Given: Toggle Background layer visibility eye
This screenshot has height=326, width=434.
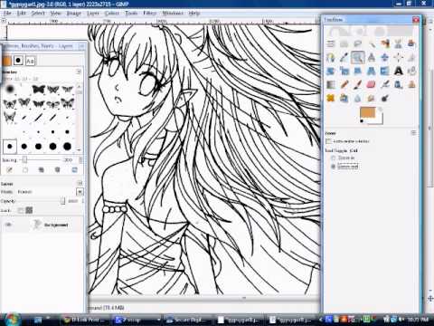Looking at the screenshot, I should tap(8, 225).
